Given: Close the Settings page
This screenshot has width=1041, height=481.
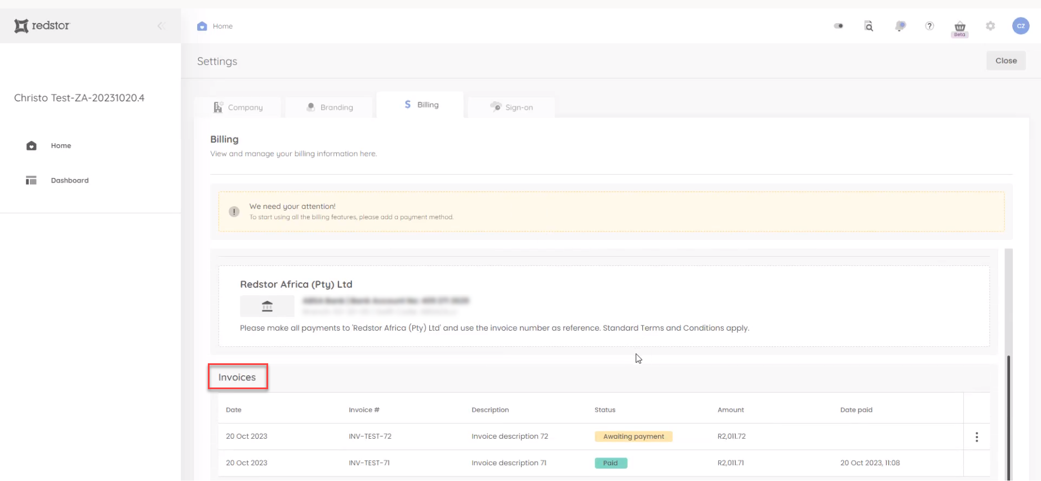Looking at the screenshot, I should [1006, 61].
